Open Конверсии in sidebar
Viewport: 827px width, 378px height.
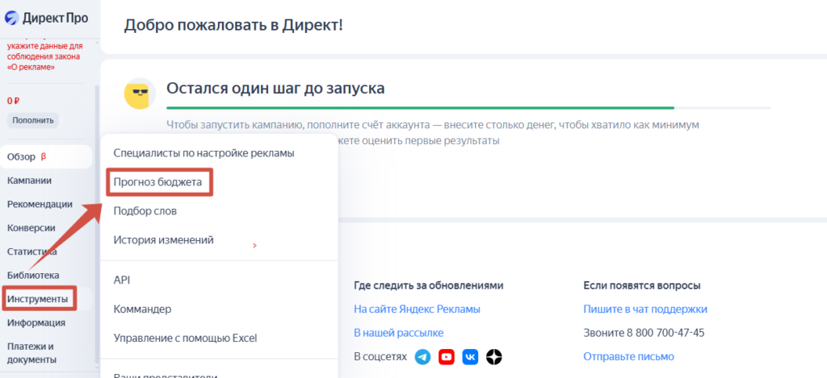(31, 228)
